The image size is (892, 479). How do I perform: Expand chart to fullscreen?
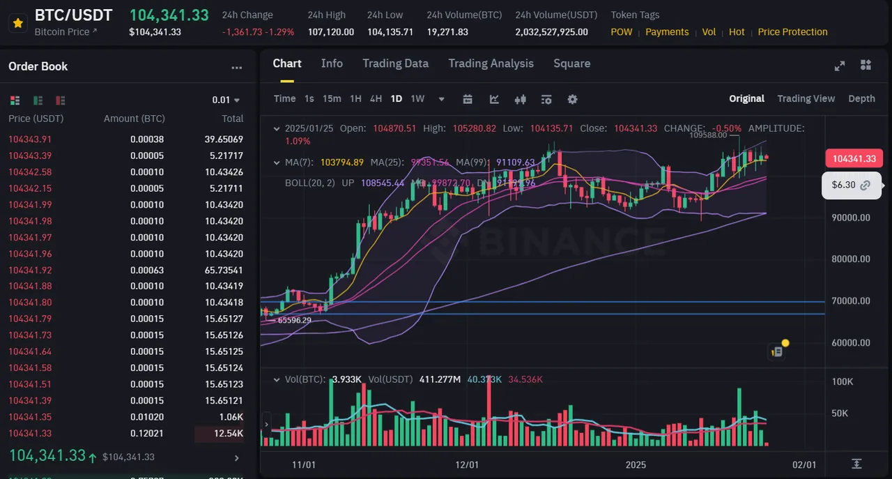(840, 66)
